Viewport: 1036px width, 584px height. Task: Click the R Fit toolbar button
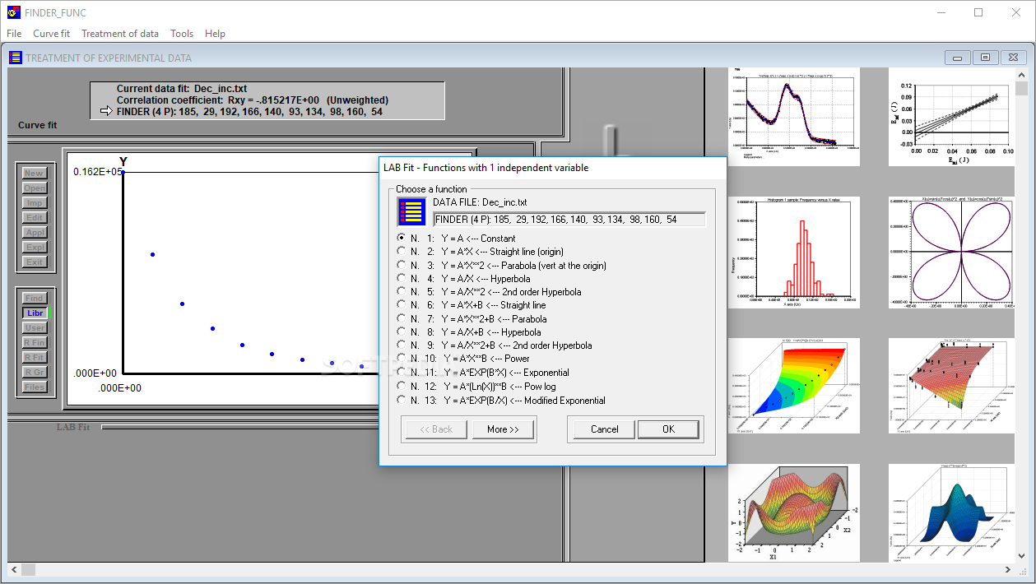point(35,358)
